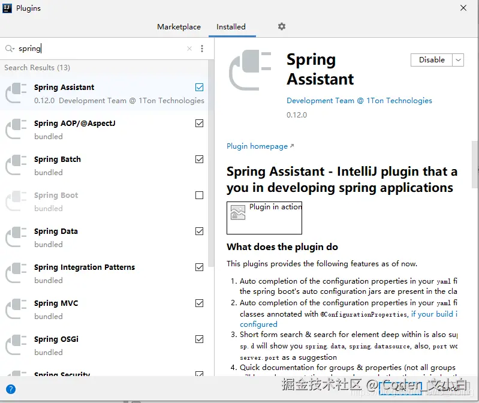This screenshot has height=403, width=479.
Task: Open the plugin settings gear menu
Action: (x=281, y=26)
